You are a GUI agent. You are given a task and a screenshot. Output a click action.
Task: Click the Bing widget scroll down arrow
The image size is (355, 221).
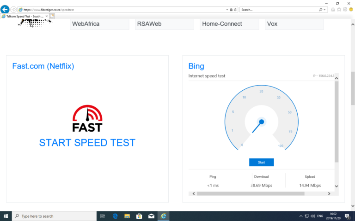coord(337,186)
